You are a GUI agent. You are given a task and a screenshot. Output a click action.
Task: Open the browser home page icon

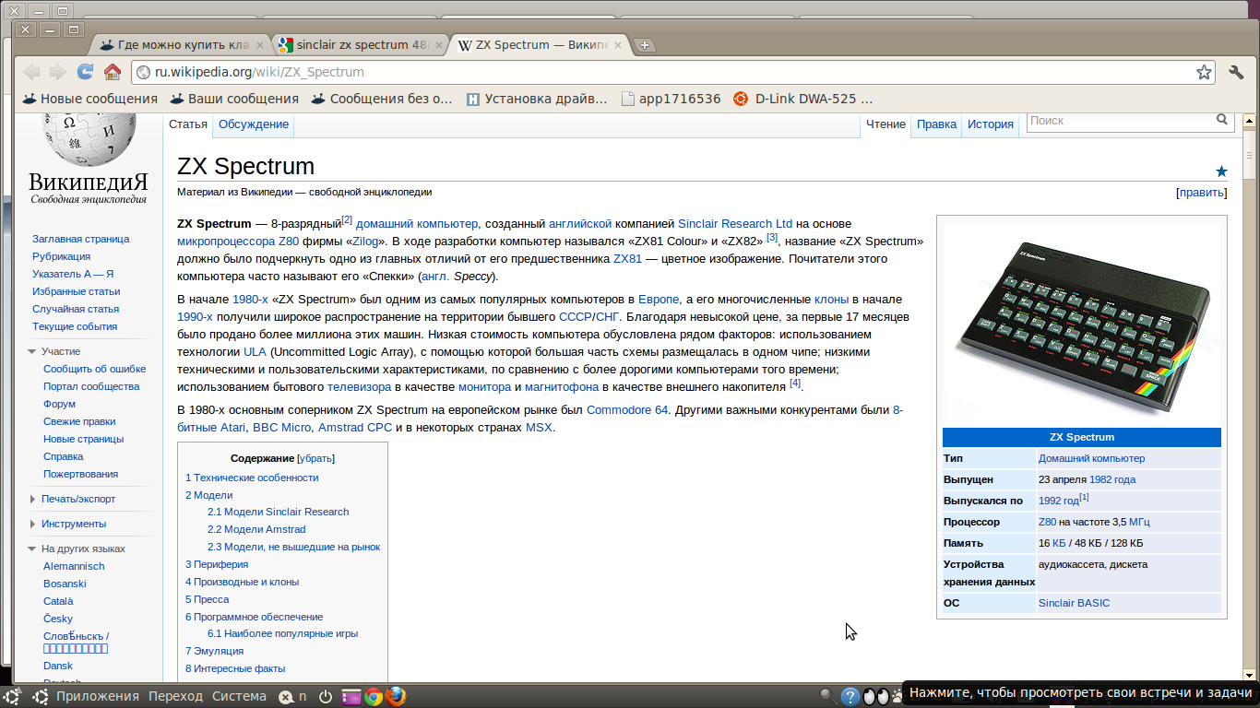[112, 72]
